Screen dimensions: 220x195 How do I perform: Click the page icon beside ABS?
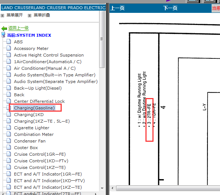pos(9,41)
